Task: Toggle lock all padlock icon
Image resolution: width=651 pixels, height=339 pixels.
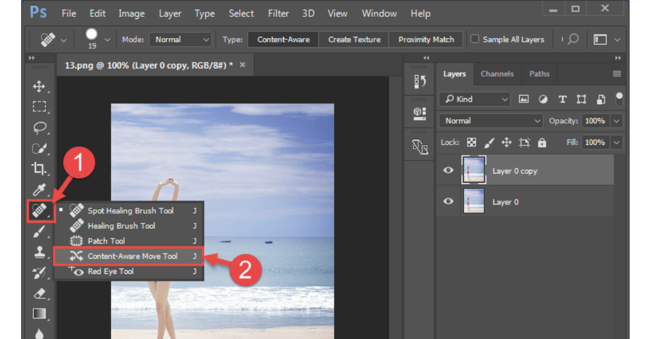Action: click(x=541, y=143)
